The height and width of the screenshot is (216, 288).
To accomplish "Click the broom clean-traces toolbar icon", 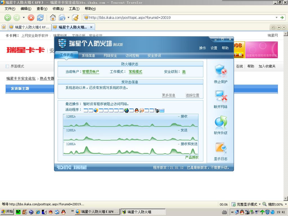I will tap(75, 18).
